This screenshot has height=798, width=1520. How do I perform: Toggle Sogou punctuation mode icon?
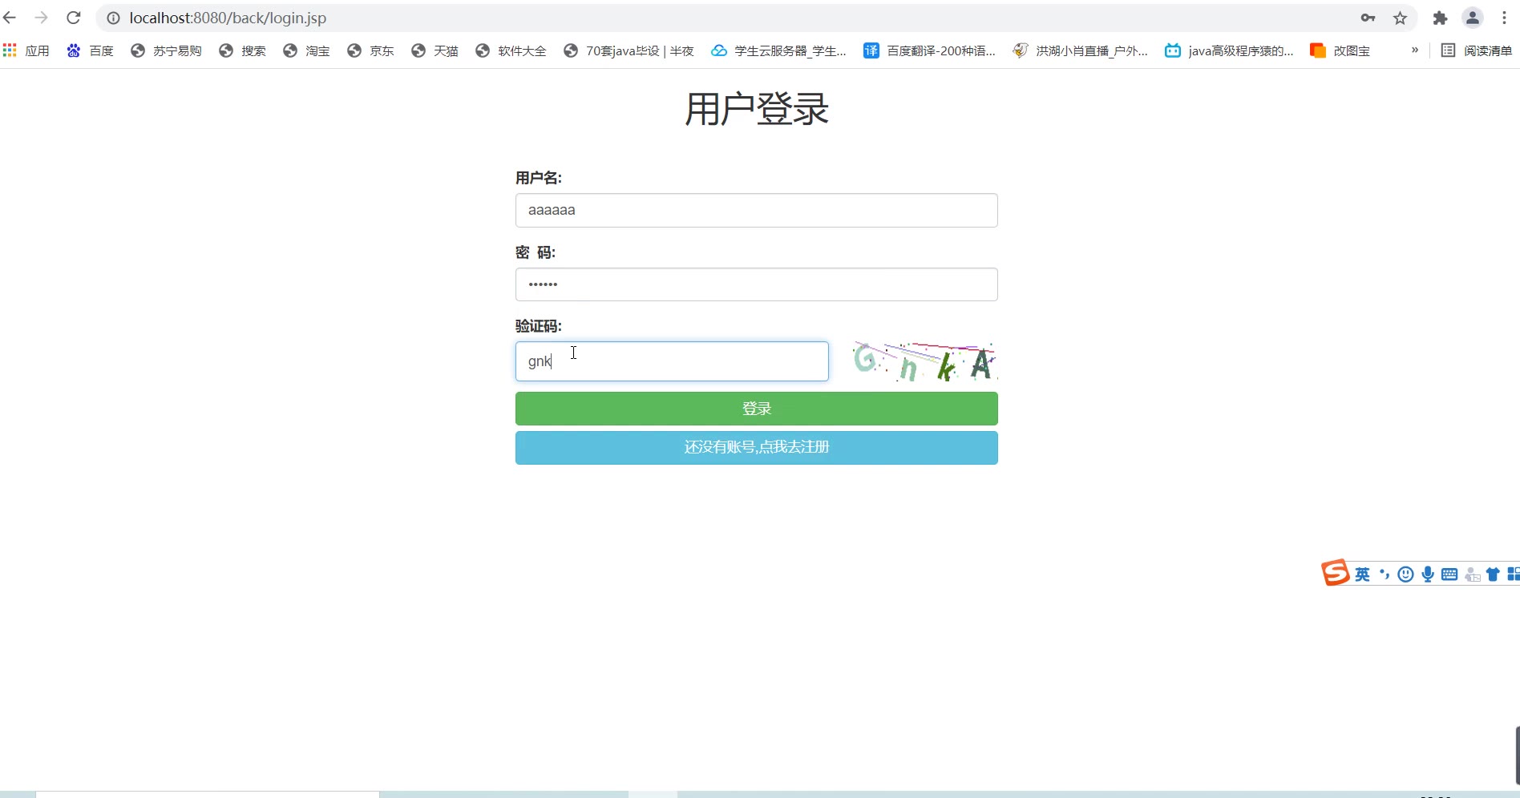[x=1385, y=574]
